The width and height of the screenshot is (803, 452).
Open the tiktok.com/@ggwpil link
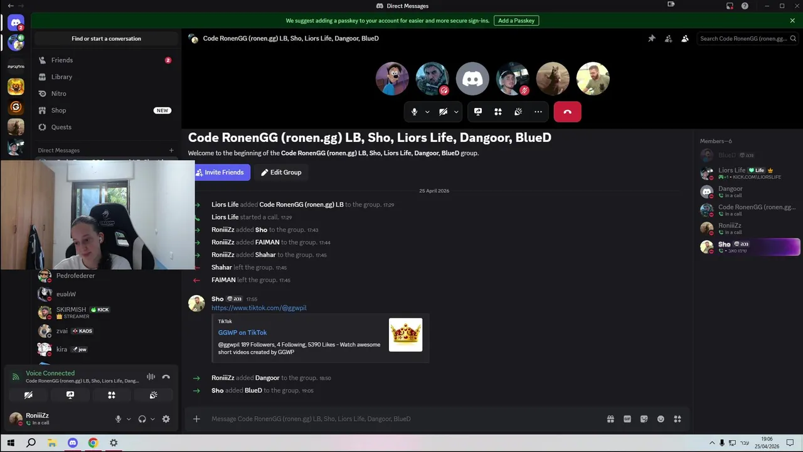259,308
